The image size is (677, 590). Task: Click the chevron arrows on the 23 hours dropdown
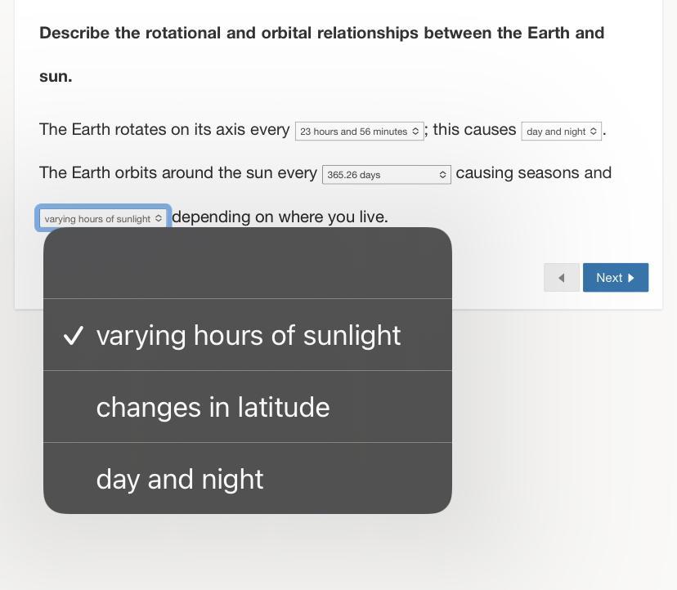[415, 132]
